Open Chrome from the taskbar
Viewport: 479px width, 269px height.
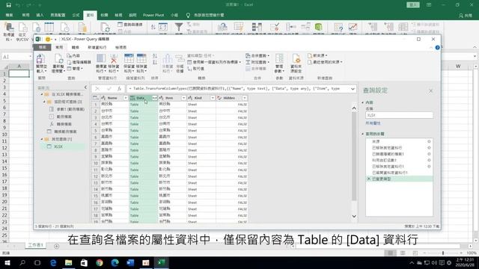[100, 262]
